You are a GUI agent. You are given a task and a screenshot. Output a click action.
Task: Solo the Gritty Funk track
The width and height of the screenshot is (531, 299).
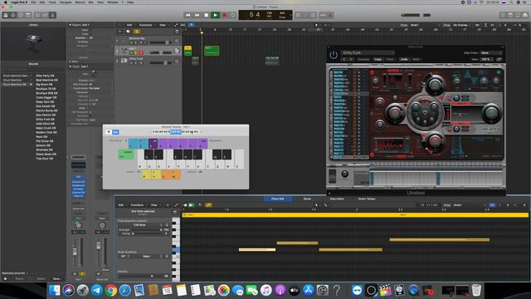136,63
